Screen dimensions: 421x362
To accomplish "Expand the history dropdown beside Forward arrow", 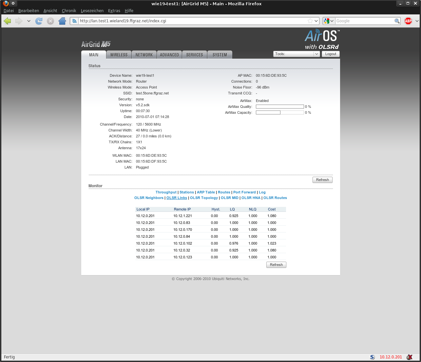I will [x=29, y=21].
